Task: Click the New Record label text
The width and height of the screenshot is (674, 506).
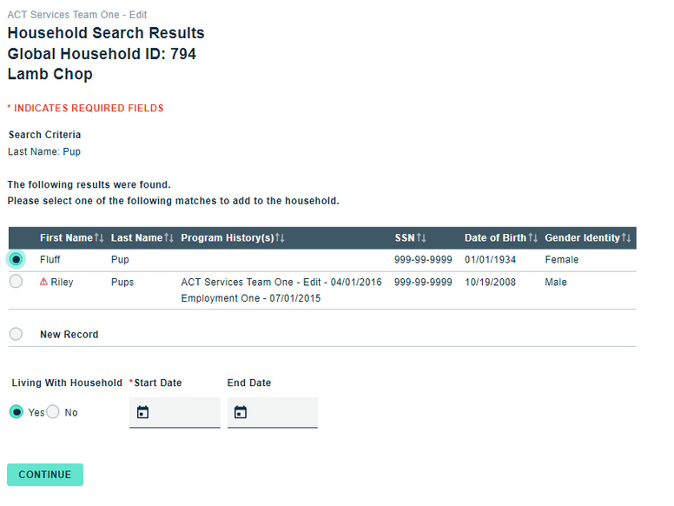Action: click(69, 335)
